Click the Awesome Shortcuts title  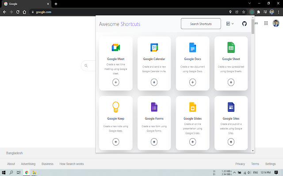(119, 24)
